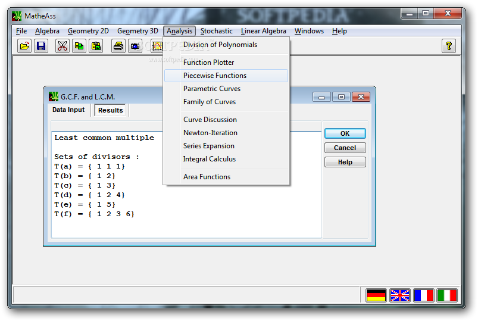Close the open Analysis menu

179,31
